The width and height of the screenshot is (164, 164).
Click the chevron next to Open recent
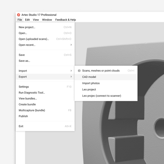tap(71, 45)
